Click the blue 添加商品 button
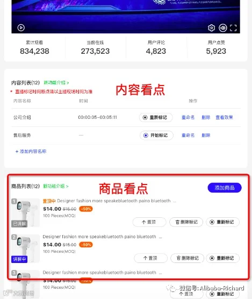The width and height of the screenshot is (252, 299). (225, 188)
